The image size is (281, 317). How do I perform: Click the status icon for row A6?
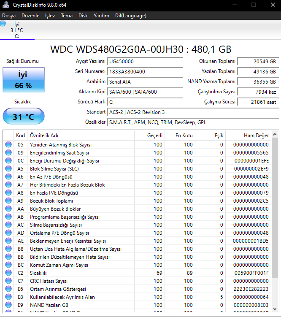(8, 176)
